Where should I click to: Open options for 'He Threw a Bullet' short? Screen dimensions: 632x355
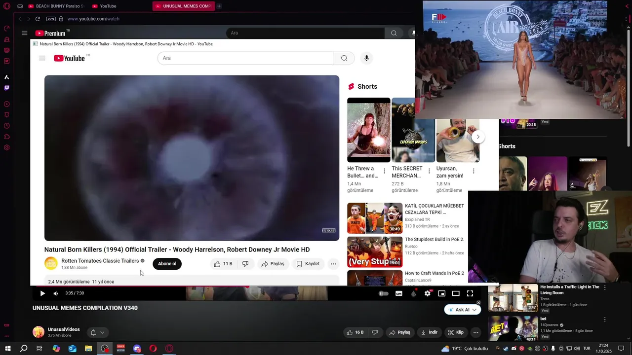384,171
